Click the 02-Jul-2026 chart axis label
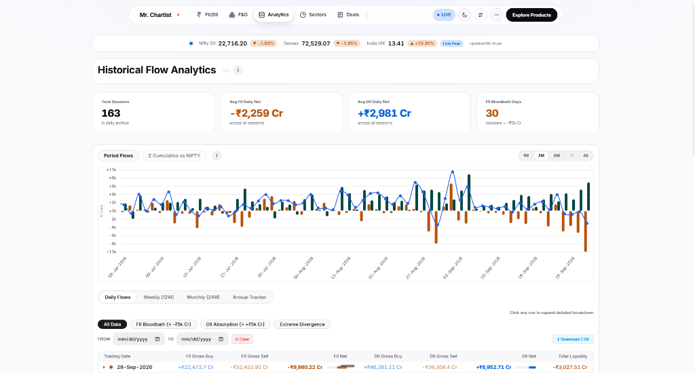This screenshot has height=373, width=695. [x=117, y=268]
